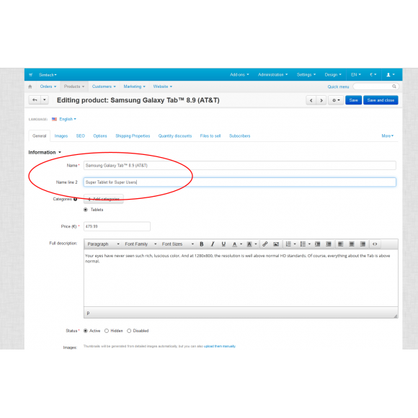
Task: Open the Design menu
Action: (333, 75)
